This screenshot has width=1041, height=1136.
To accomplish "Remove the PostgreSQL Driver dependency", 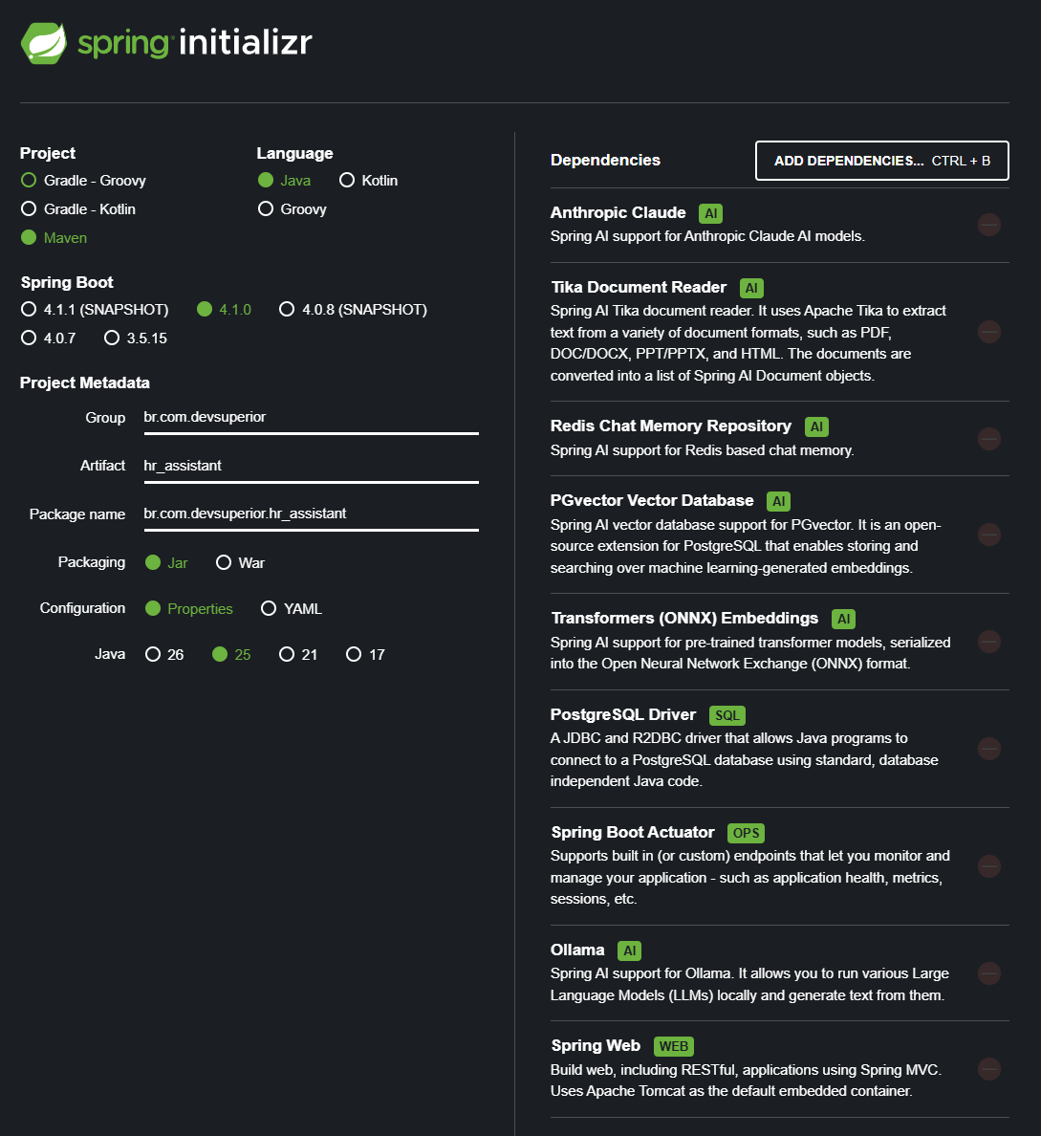I will click(x=988, y=749).
